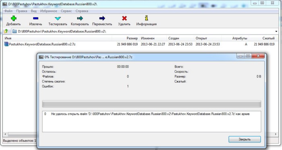The image size is (282, 150).
Task: Sort by the Атрибуты column header
Action: tap(235, 38)
